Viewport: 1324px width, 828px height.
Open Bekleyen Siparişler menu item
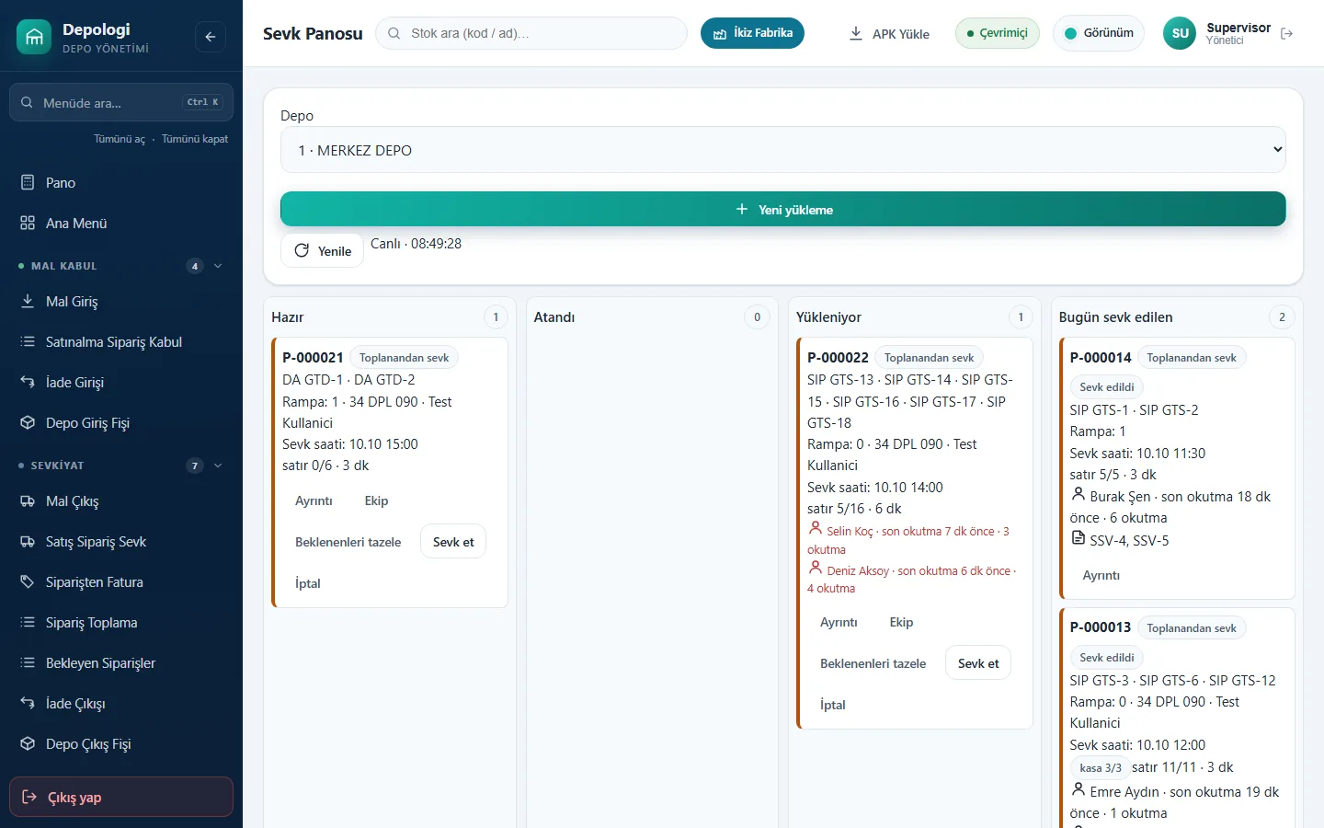121,662
